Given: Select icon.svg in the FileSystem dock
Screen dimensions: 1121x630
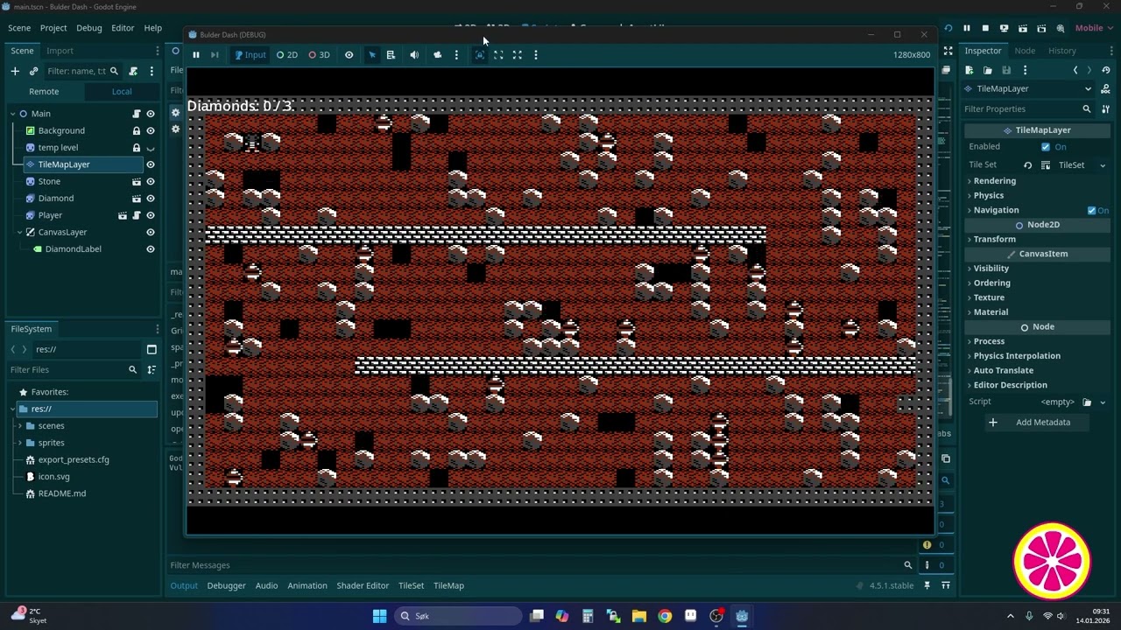Looking at the screenshot, I should [53, 477].
